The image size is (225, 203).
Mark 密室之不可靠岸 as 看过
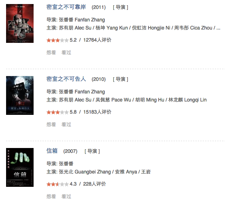[x=66, y=53]
